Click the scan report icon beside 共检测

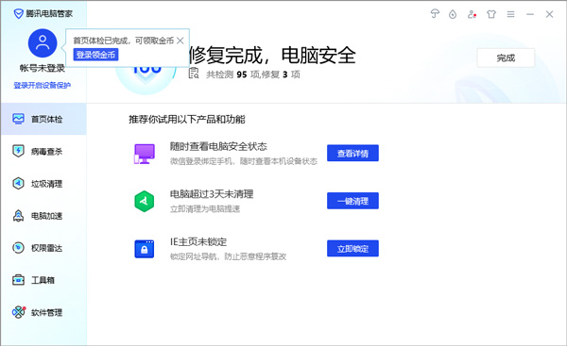pyautogui.click(x=194, y=74)
